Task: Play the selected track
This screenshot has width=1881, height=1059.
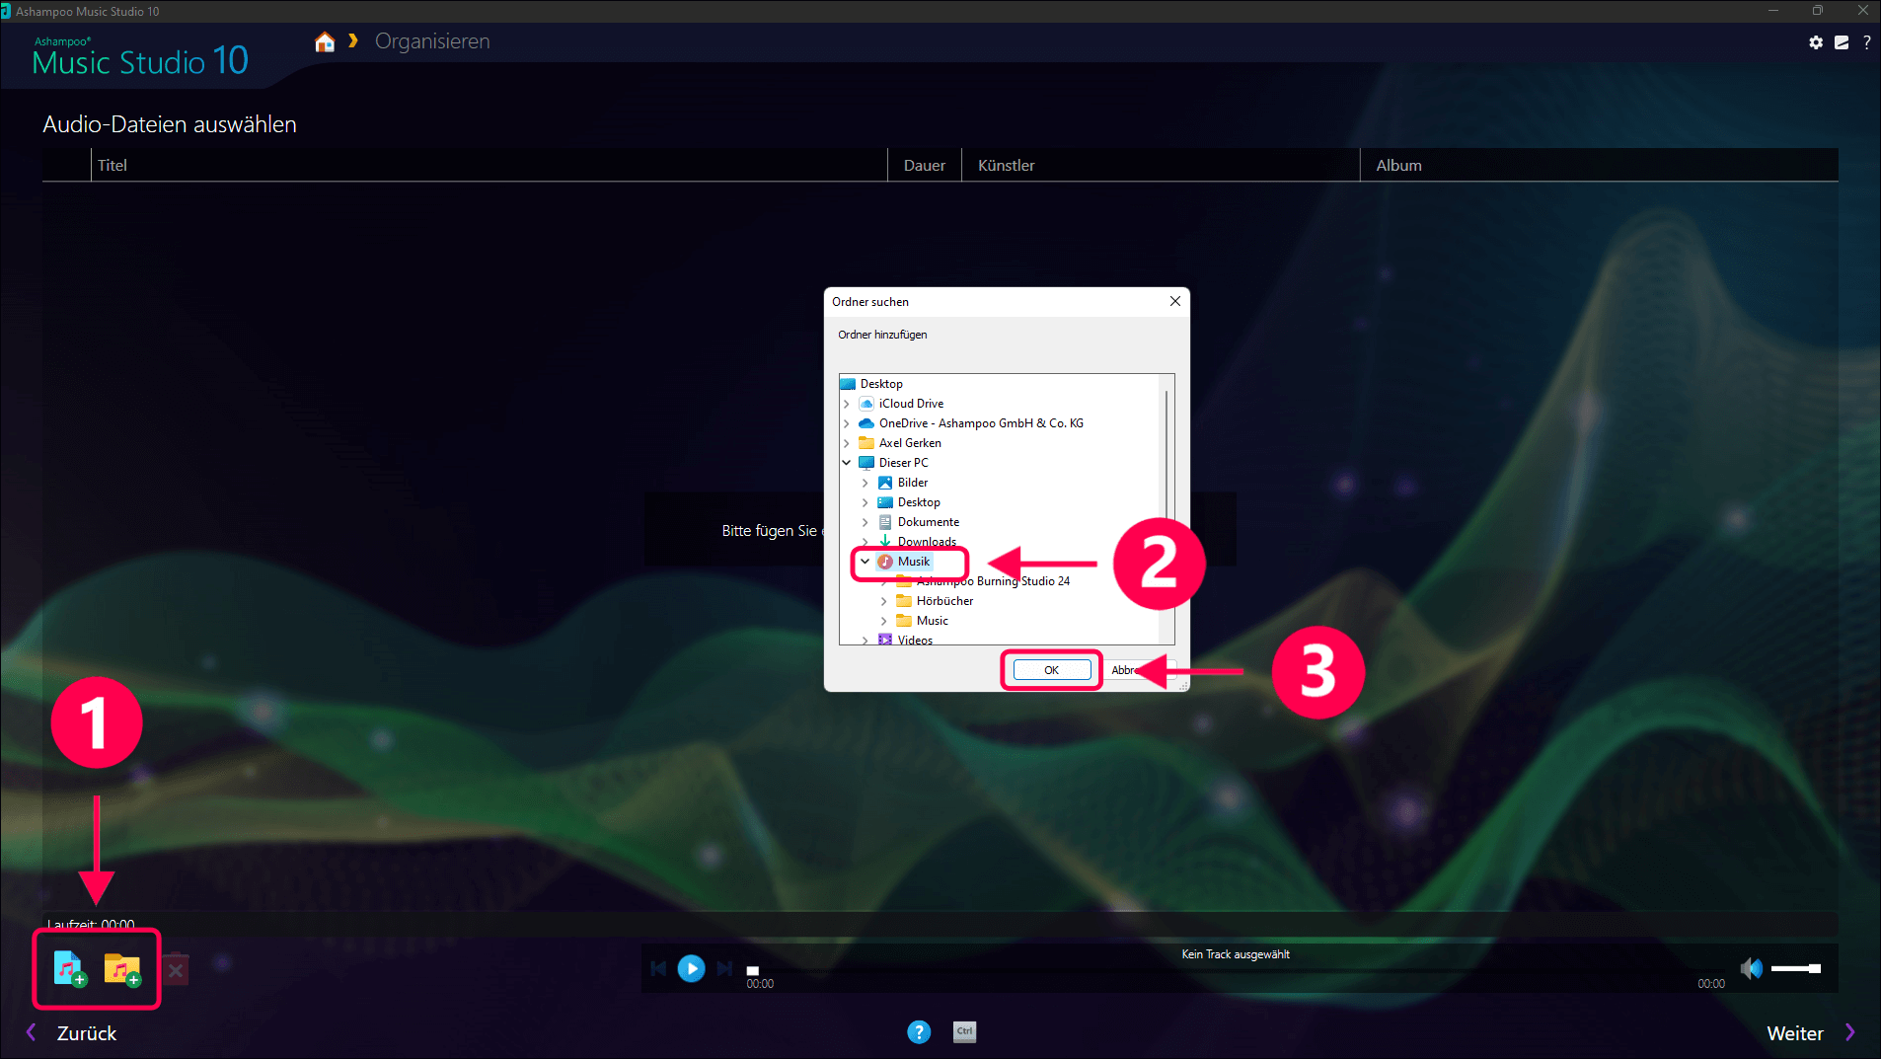Action: 692,969
